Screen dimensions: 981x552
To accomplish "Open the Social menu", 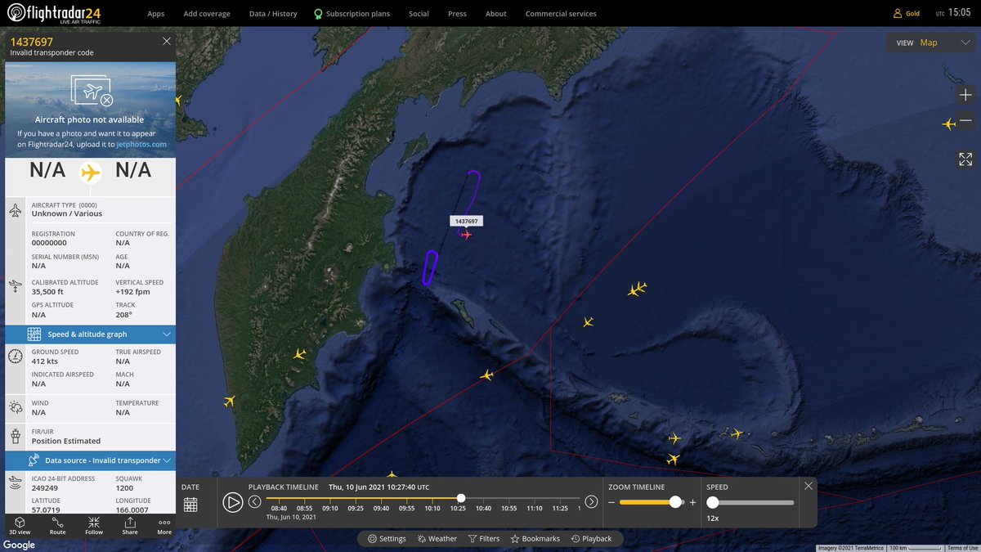I will tap(419, 14).
